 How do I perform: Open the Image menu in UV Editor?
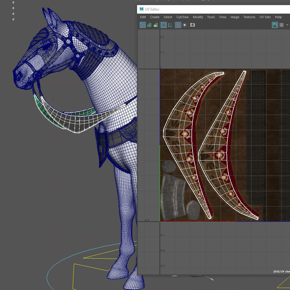[235, 17]
